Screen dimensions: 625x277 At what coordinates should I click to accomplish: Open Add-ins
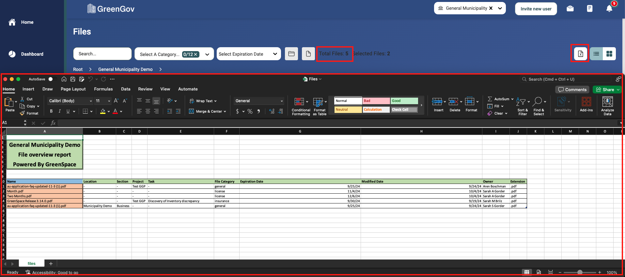click(586, 105)
